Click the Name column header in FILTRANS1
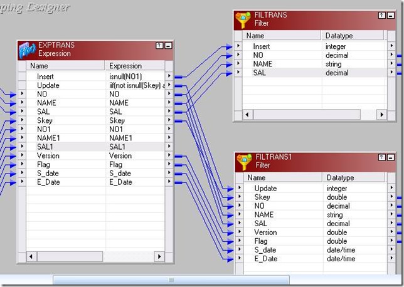The height and width of the screenshot is (287, 404). 283,177
